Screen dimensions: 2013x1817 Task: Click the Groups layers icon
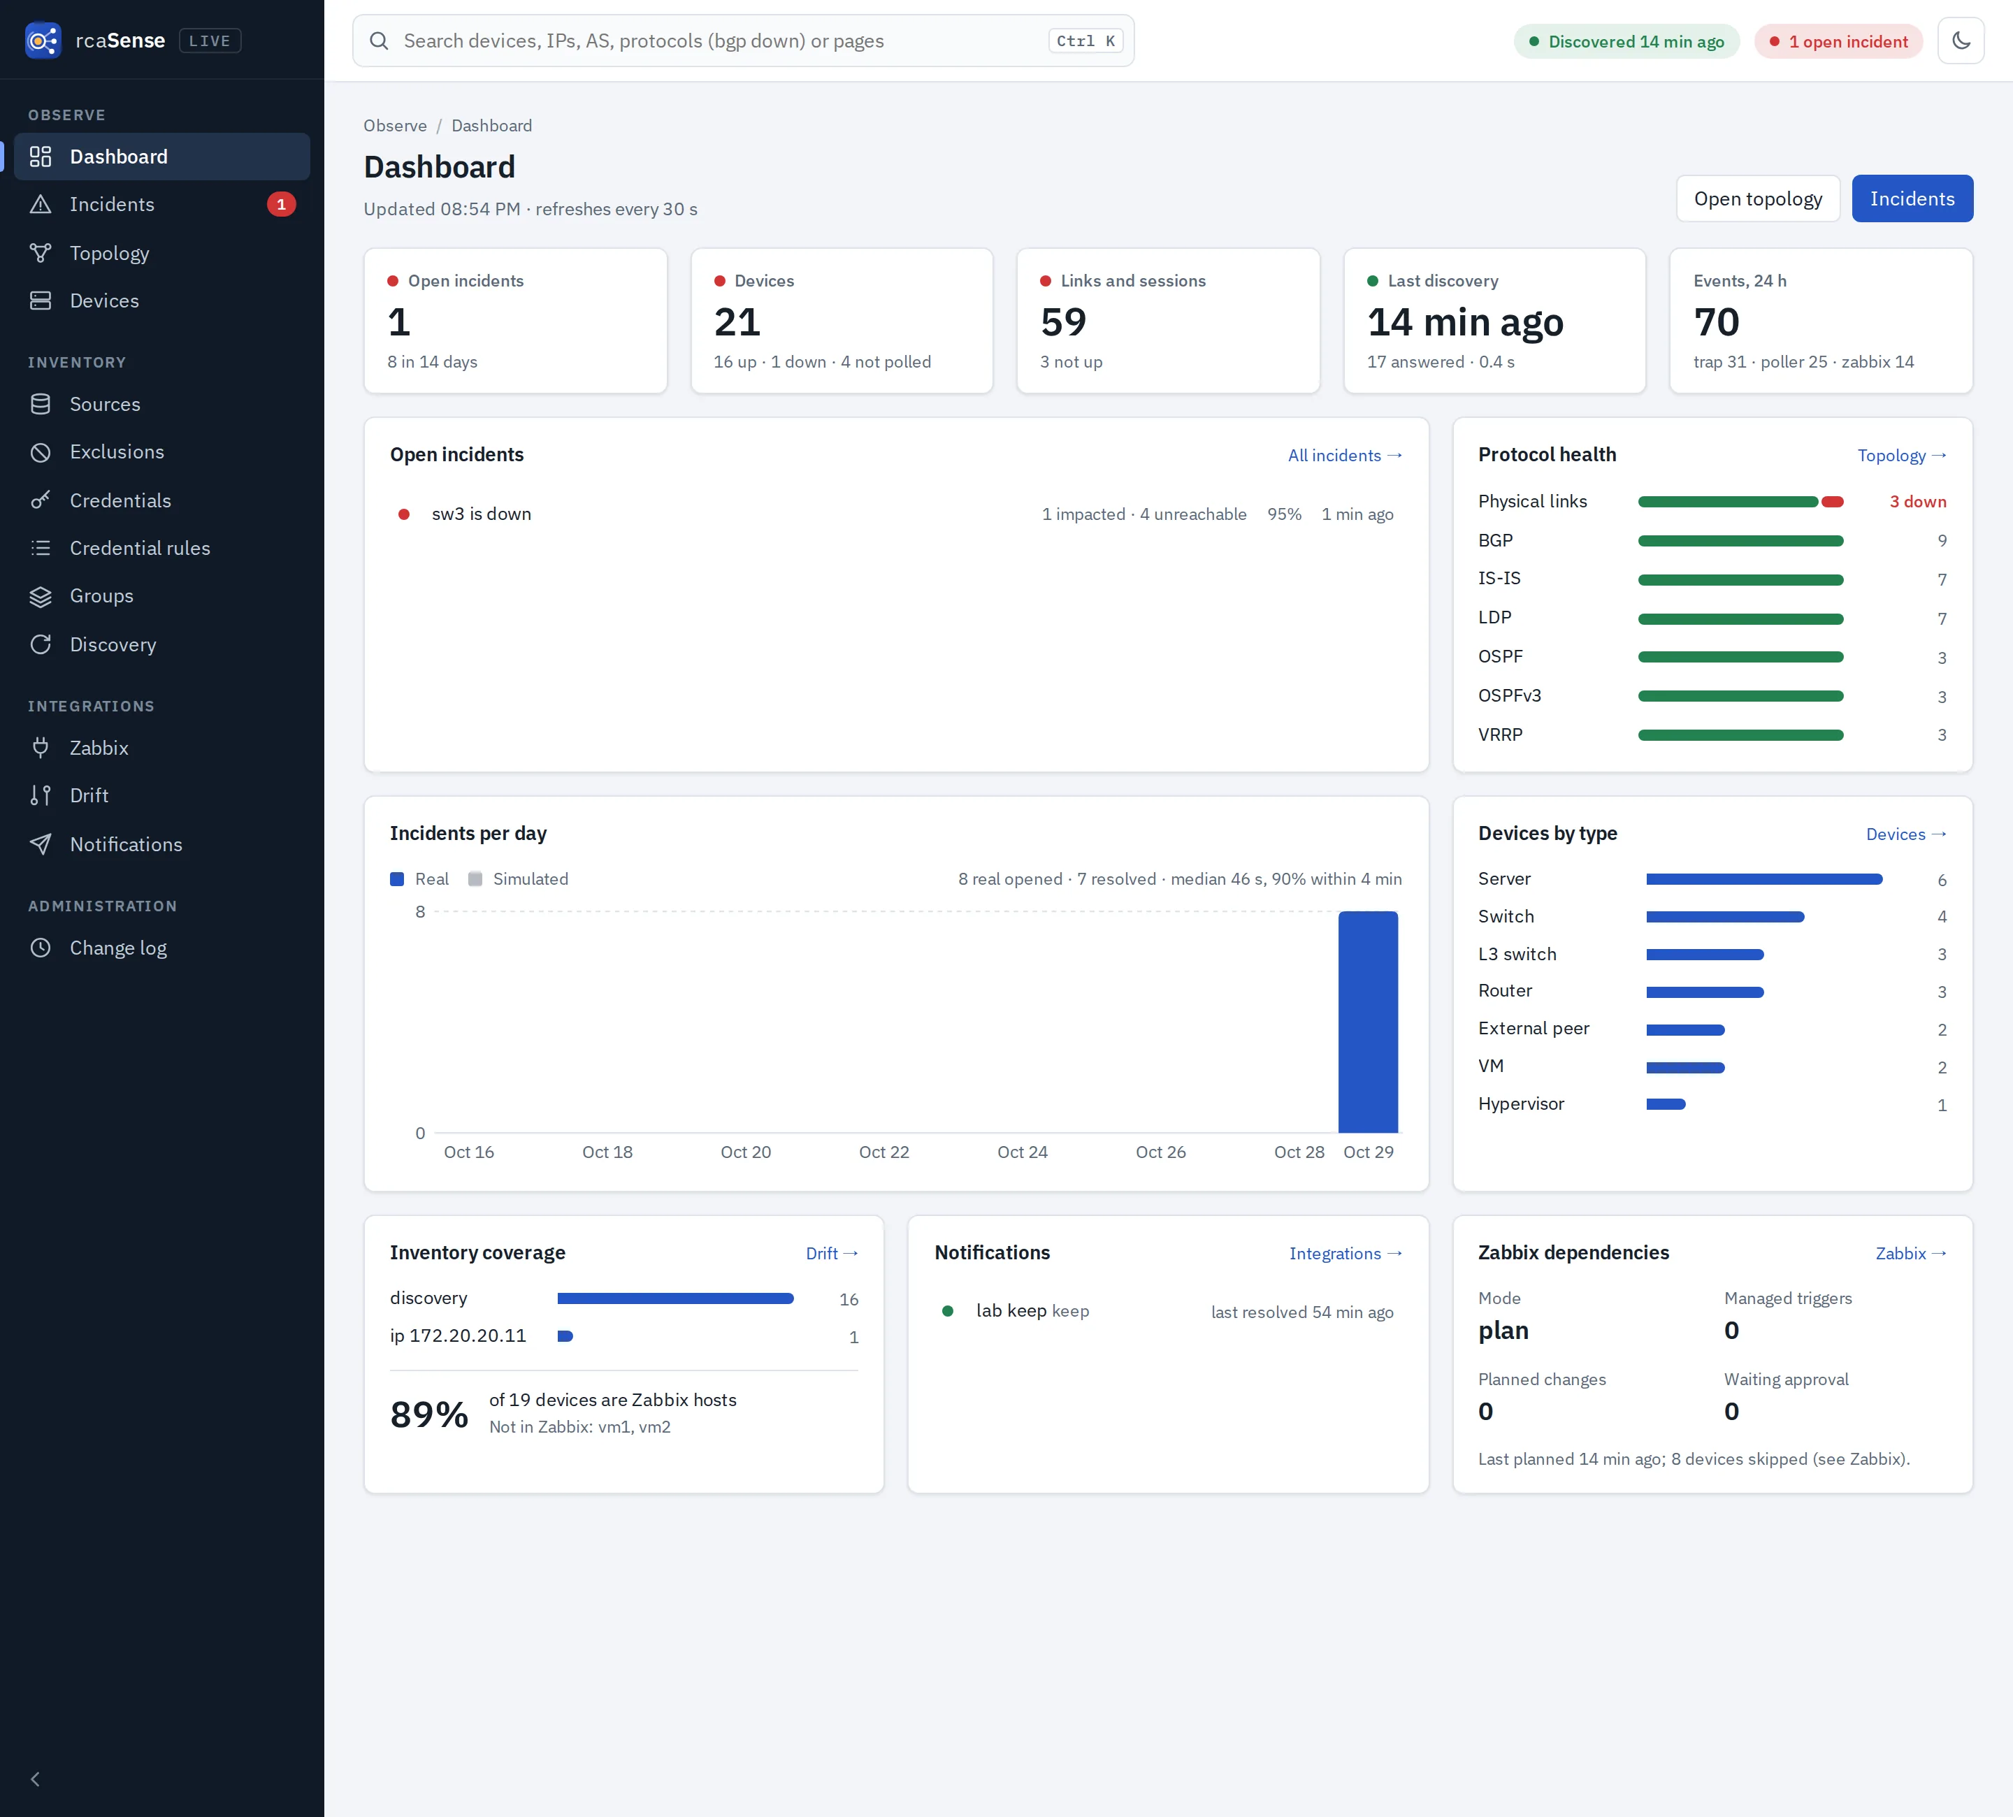pos(40,596)
